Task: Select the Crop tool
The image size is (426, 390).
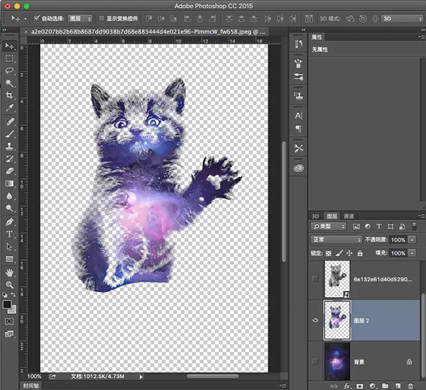Action: [x=10, y=97]
